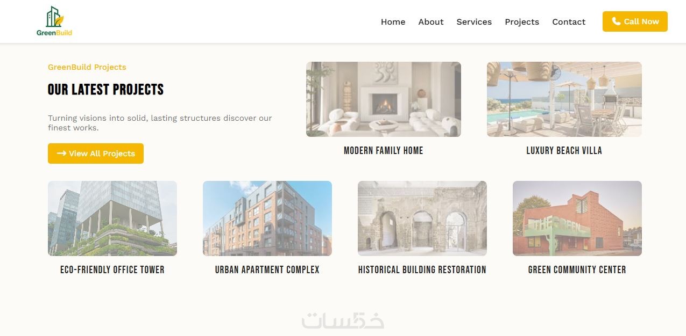The width and height of the screenshot is (686, 336).
Task: Open the Modern Family Home image
Action: click(384, 99)
